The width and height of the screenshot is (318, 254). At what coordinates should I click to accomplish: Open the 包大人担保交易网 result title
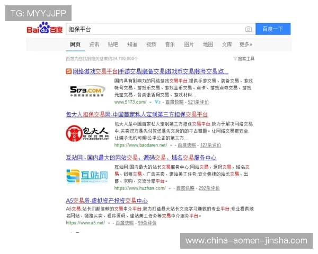pos(137,114)
